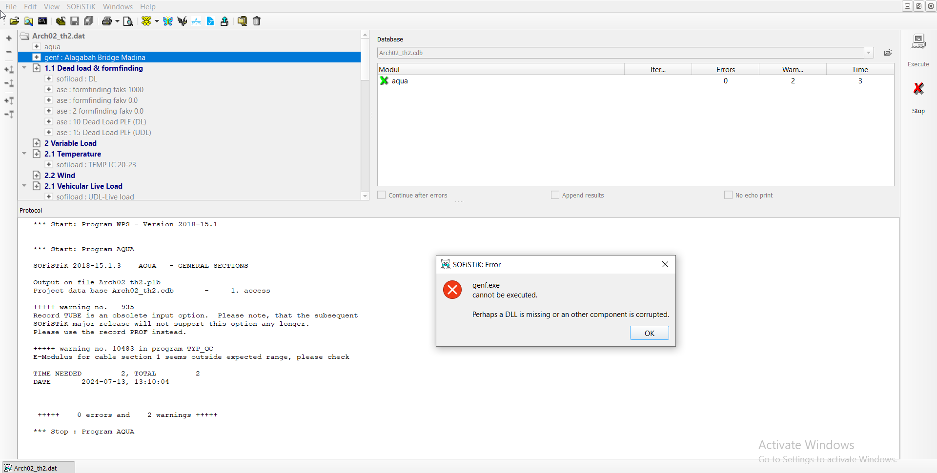Viewport: 937px width, 473px height.
Task: Check the Append results option
Action: (x=555, y=195)
